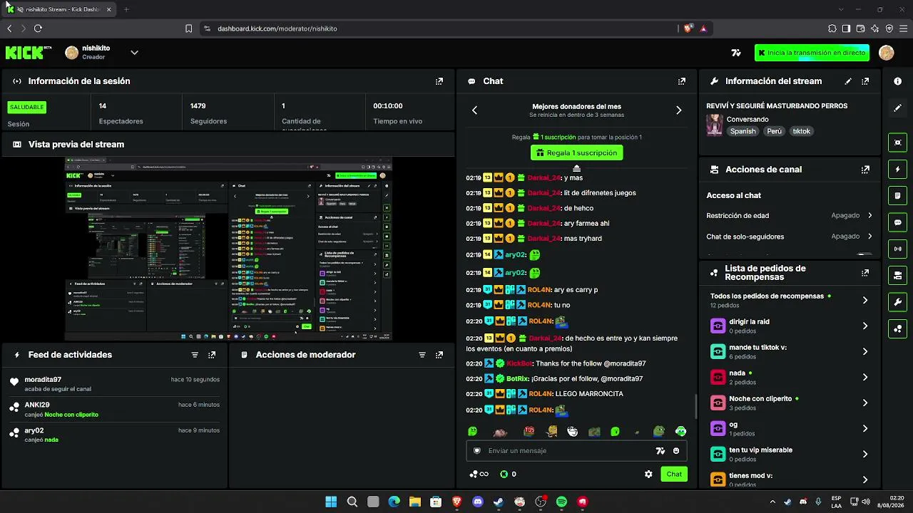The height and width of the screenshot is (513, 913).
Task: Click the tiktok stream tag
Action: (x=802, y=131)
